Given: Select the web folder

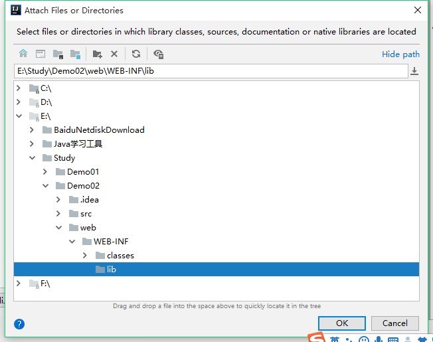Looking at the screenshot, I should pyautogui.click(x=217, y=228).
